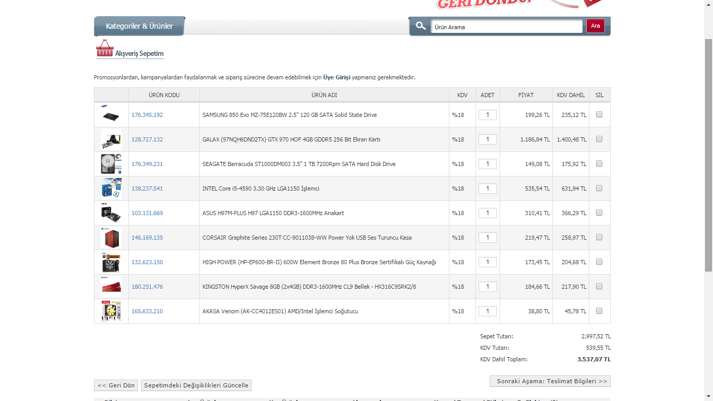Screen dimensions: 713x401
Task: Click the vertical page scrollbar thumb
Action: point(708,155)
